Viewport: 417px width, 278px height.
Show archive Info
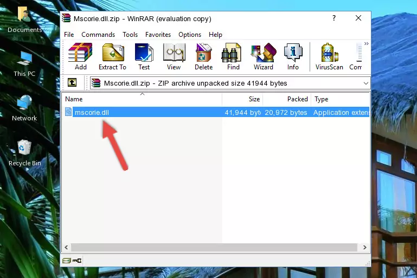(293, 56)
